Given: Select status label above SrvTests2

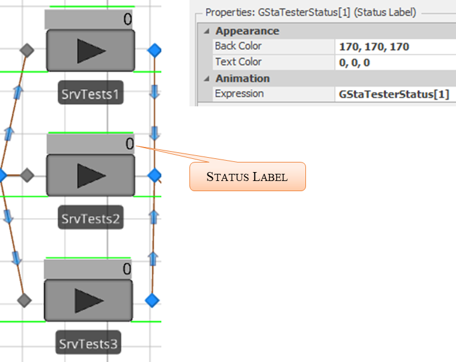Looking at the screenshot, I should [x=90, y=144].
